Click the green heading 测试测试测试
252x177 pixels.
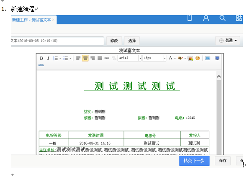[135, 86]
